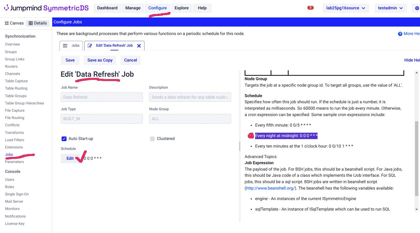Open the Dashboard menu

107,8
